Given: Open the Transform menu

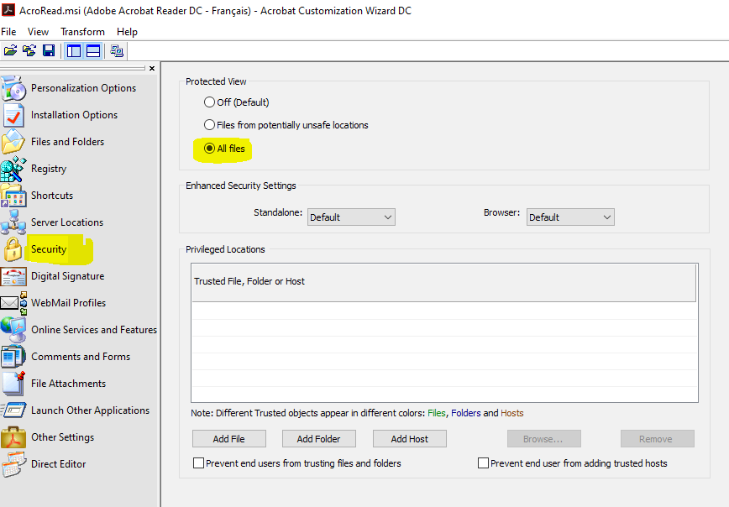Looking at the screenshot, I should point(82,32).
